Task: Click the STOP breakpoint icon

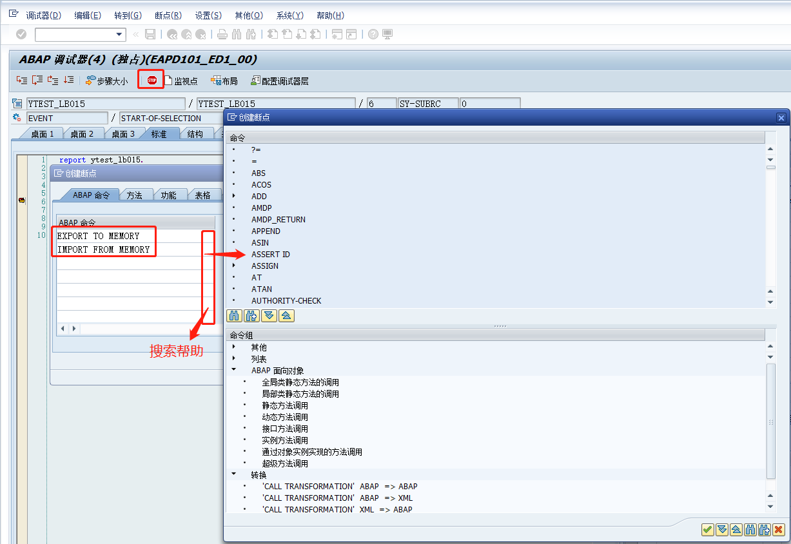Action: coord(151,81)
